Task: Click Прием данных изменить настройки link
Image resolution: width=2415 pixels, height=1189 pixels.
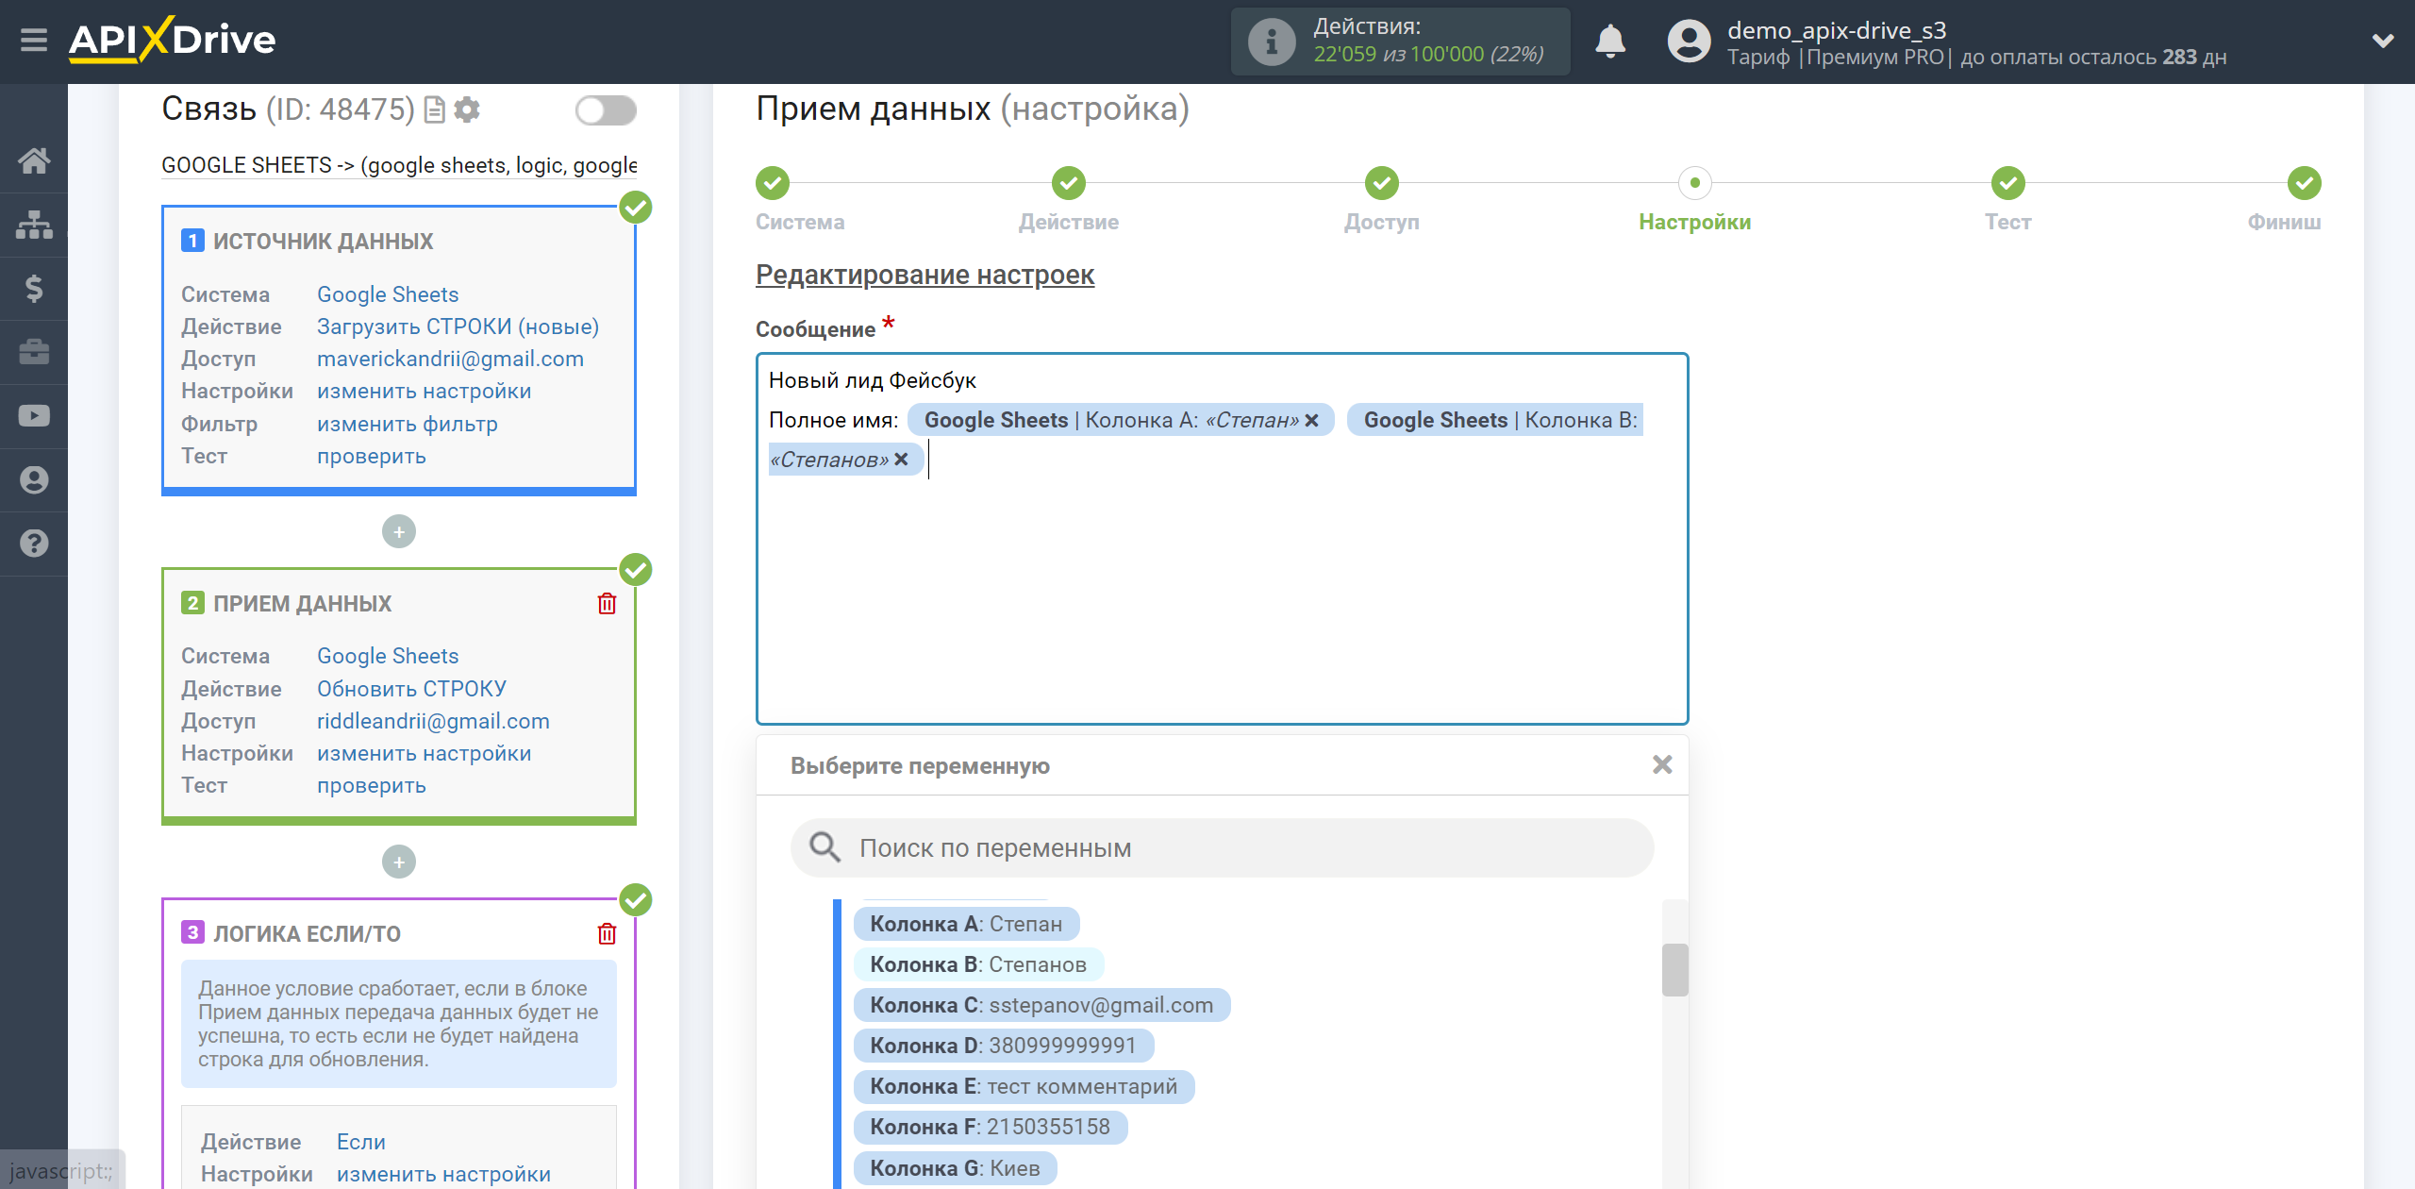Action: pyautogui.click(x=424, y=754)
